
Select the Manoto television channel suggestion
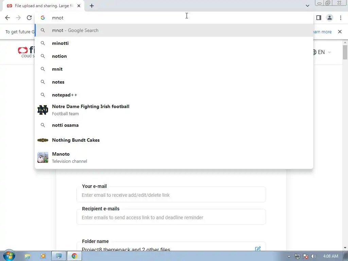(x=174, y=158)
